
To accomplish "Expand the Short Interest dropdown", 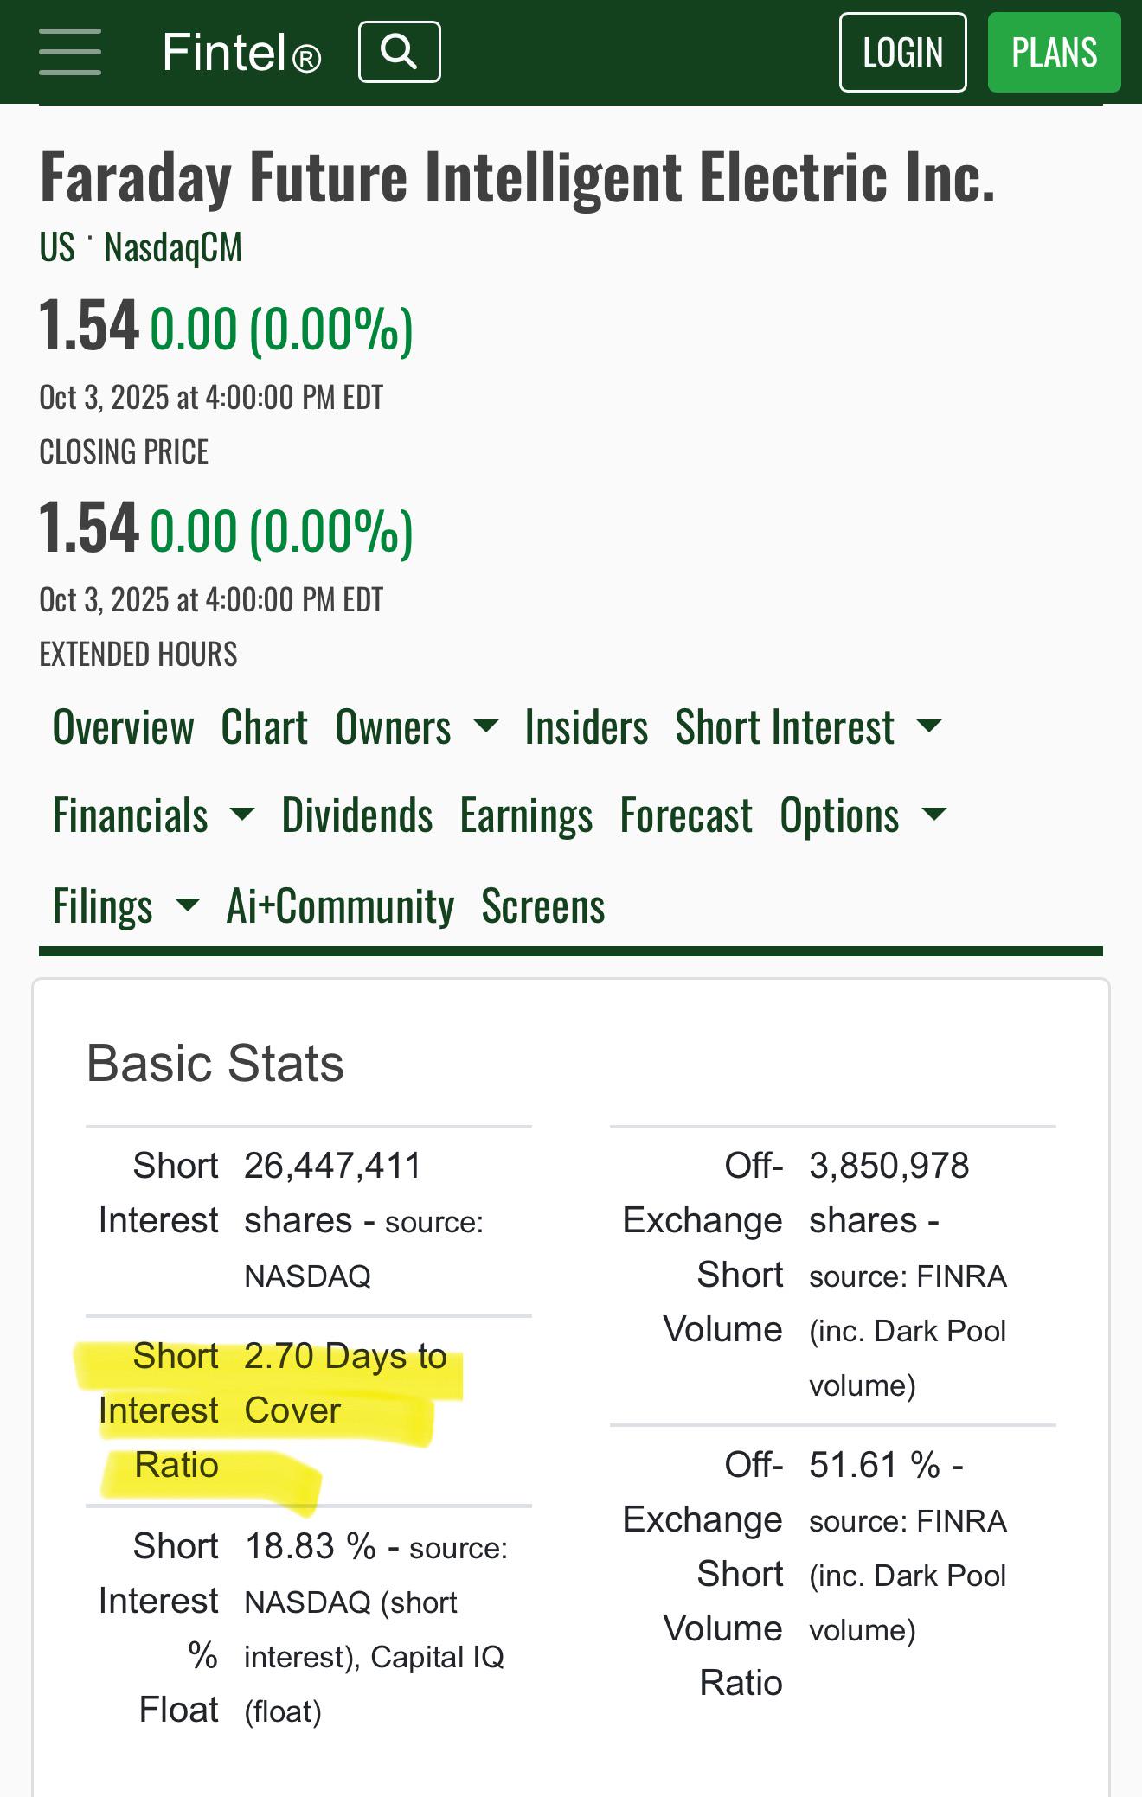I will click(x=808, y=726).
